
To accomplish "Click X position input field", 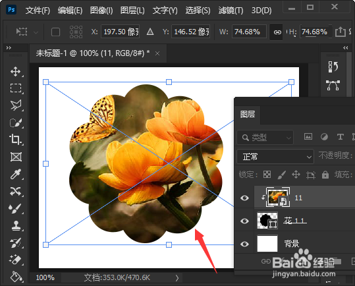I will 120,32.
